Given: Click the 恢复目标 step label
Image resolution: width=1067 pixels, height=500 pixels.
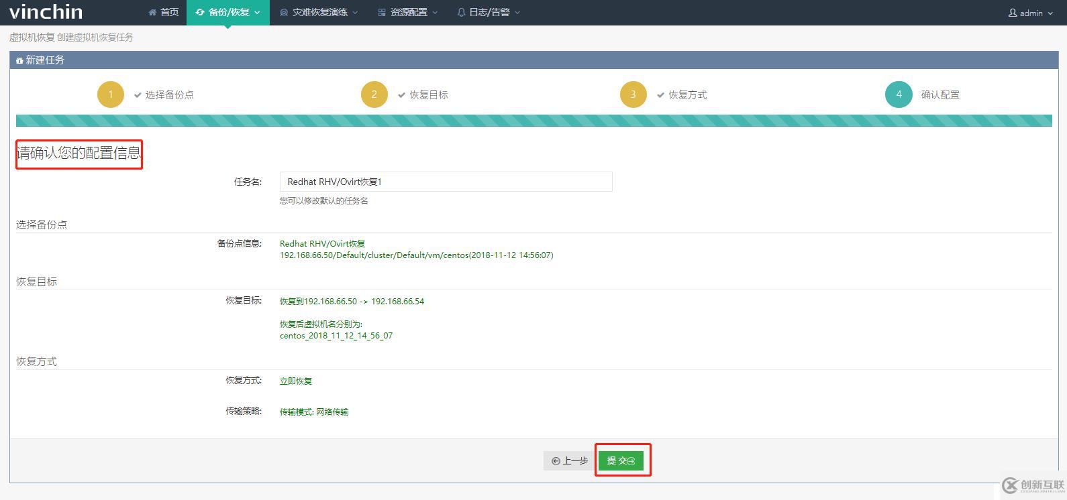Looking at the screenshot, I should (429, 95).
